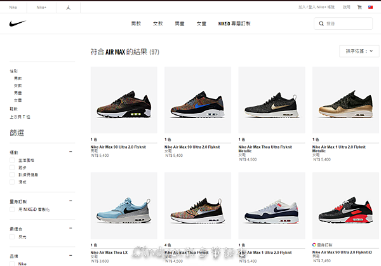Open the multicolor Air Max 90 Flyknit with green sole
This screenshot has width=381, height=266.
click(x=124, y=100)
